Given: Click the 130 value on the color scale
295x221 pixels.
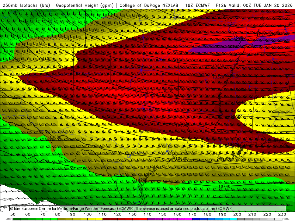Looking at the screenshot, I should pyautogui.click(x=132, y=214).
